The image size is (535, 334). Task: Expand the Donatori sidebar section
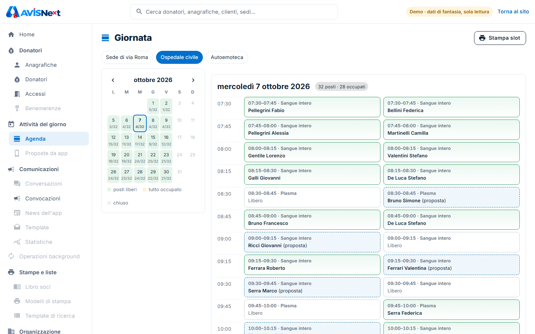(x=46, y=50)
